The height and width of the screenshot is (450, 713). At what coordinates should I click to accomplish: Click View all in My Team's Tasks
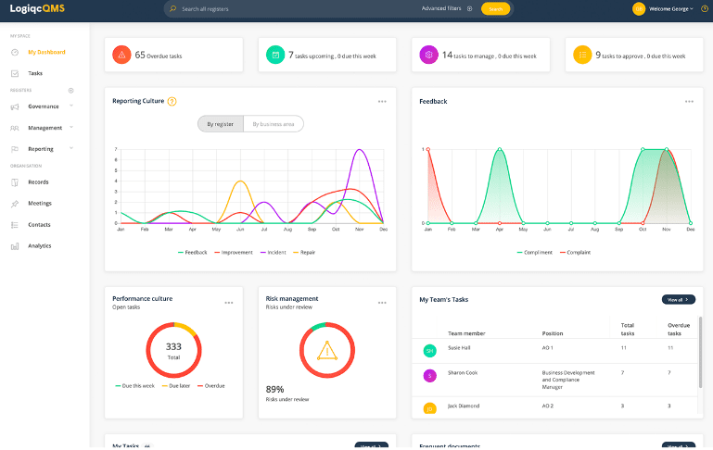(678, 300)
